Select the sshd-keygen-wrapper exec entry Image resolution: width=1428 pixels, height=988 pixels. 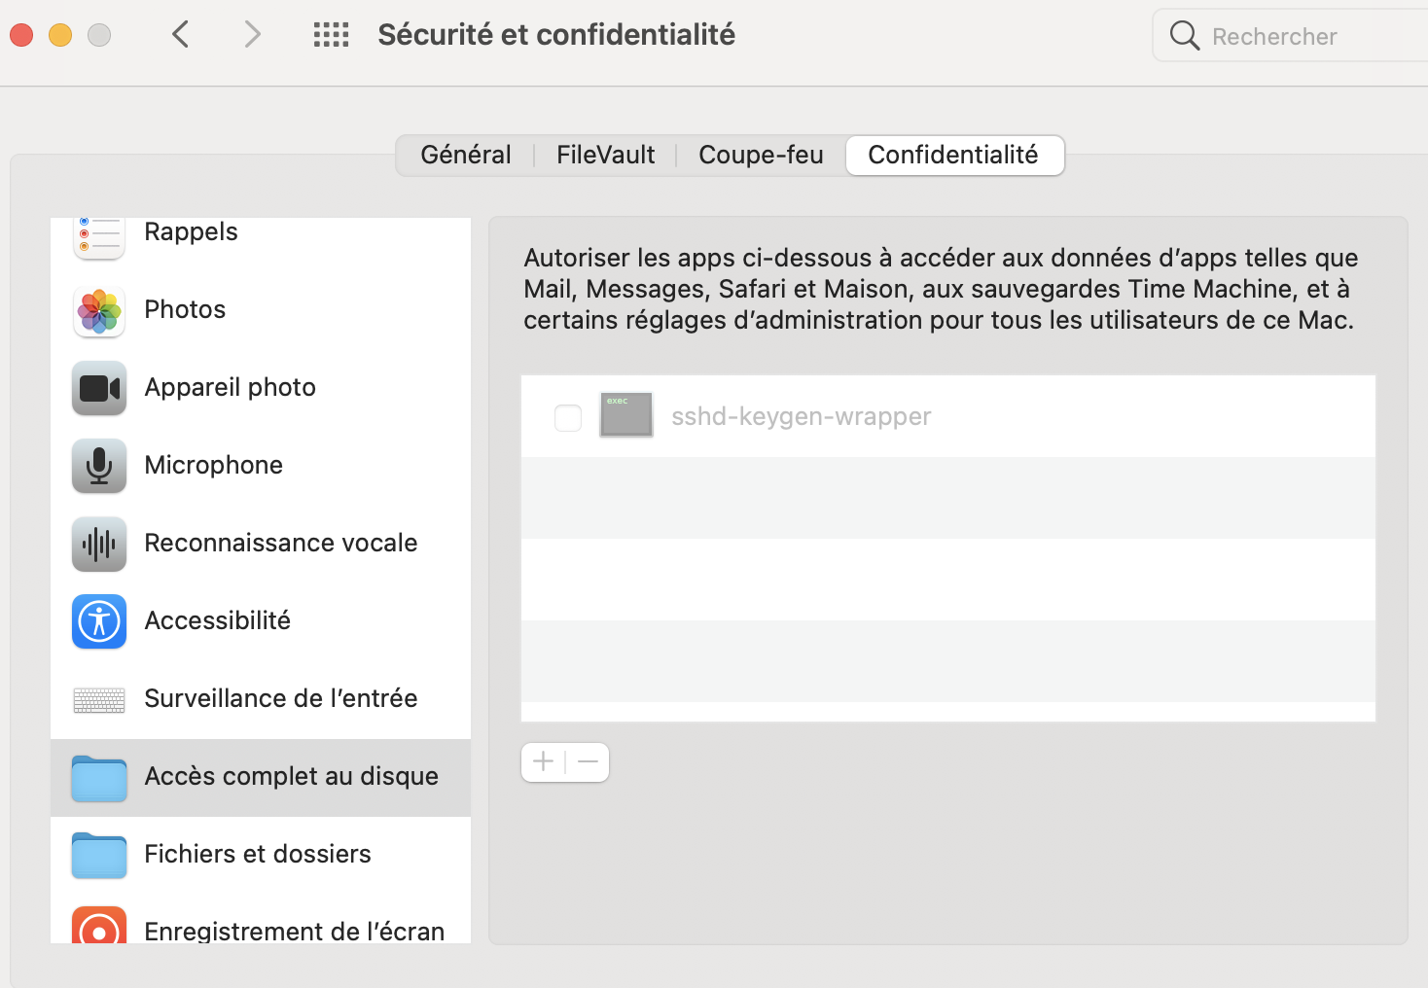(801, 417)
